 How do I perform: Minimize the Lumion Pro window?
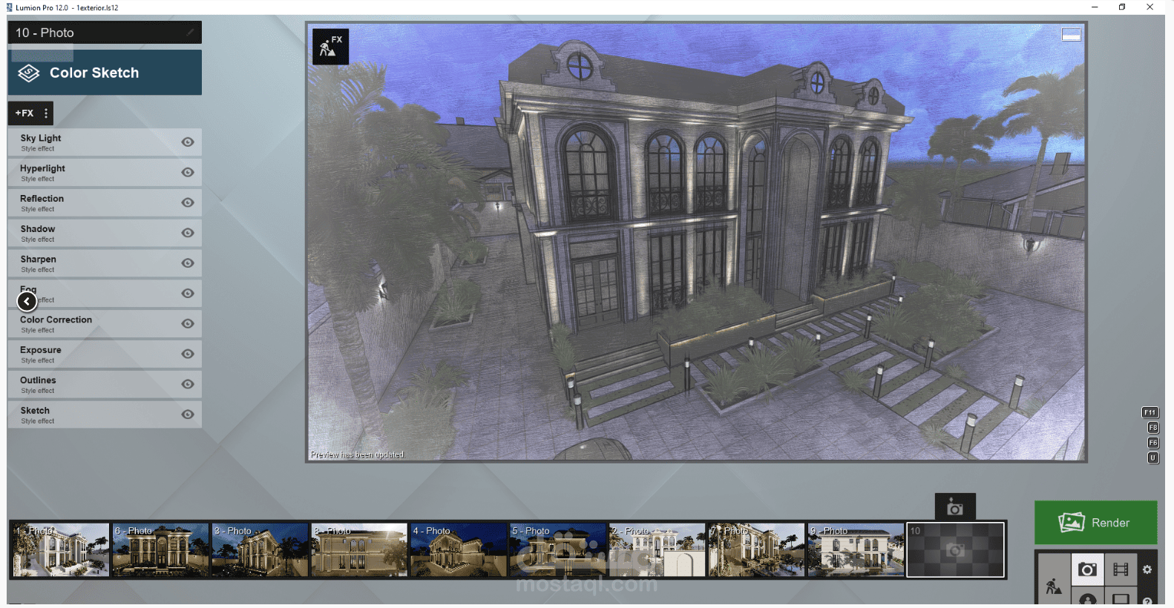[x=1094, y=7]
